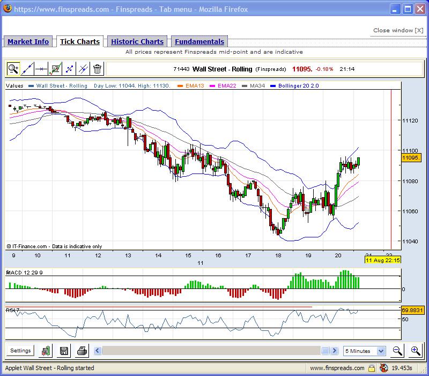Click the candlestick chart style icon
Screen dimensions: 429x376
coord(47,351)
